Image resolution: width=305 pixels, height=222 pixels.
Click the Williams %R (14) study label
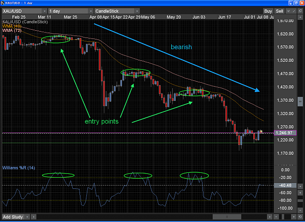click(19, 168)
